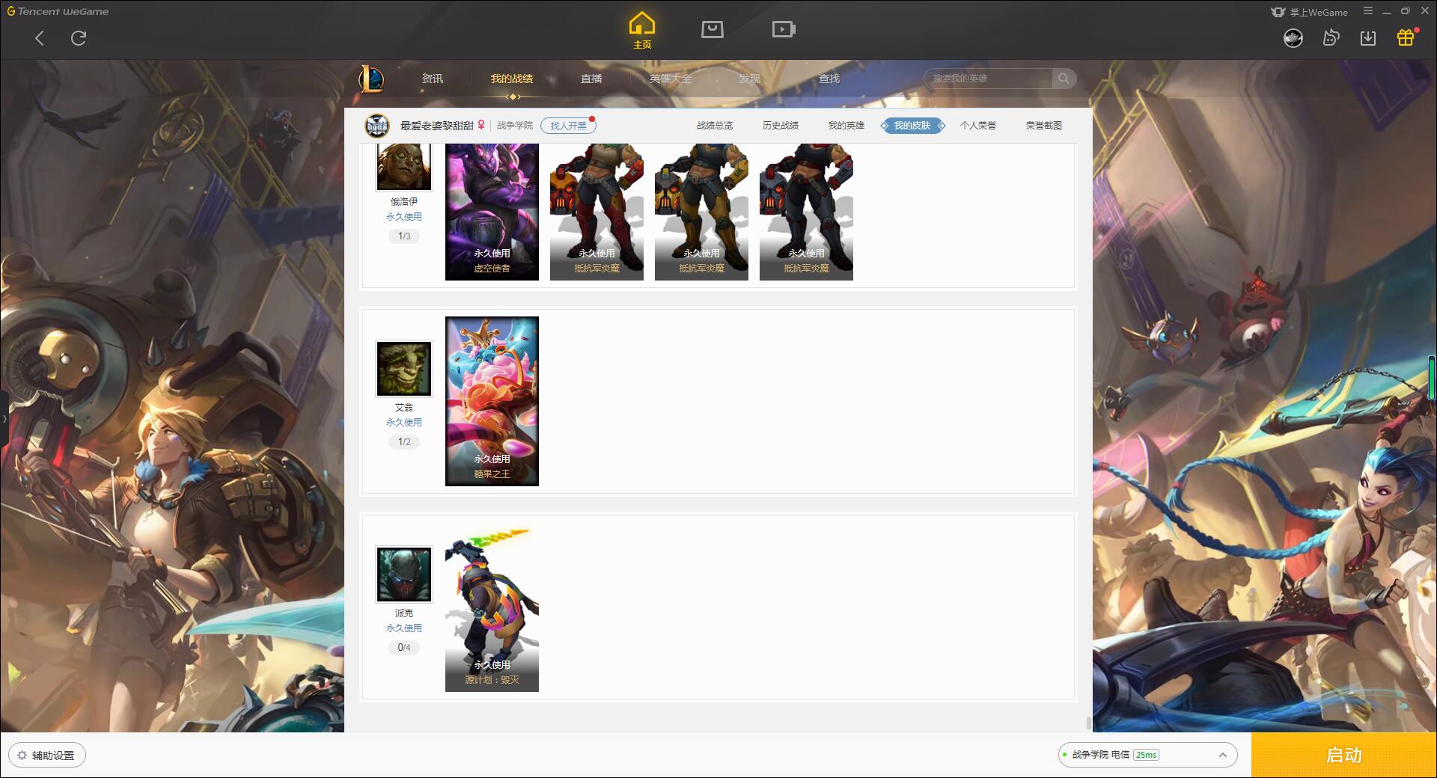
Task: Click the 战争学院 server label by username
Action: [515, 126]
